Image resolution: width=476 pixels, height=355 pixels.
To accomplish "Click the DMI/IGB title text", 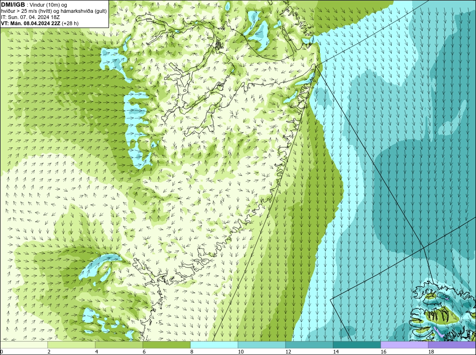I will [x=13, y=5].
